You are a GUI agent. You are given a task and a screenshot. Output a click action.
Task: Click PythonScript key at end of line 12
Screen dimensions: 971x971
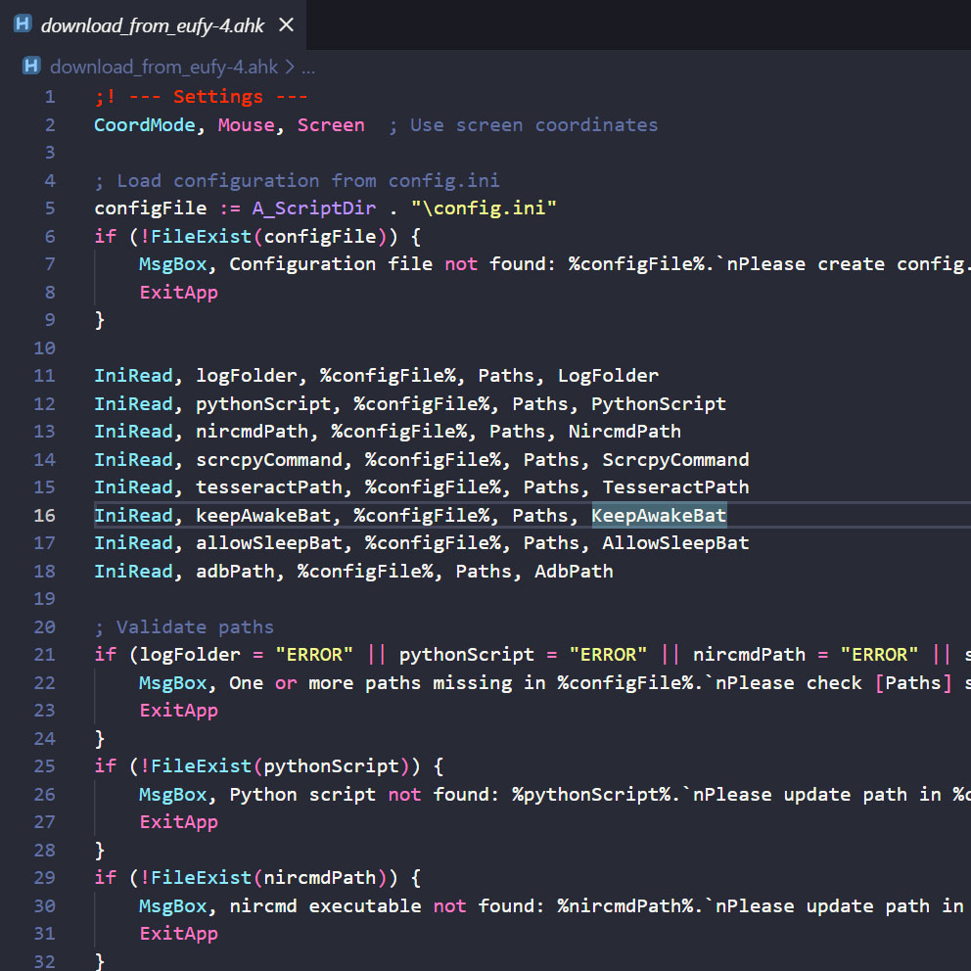click(659, 403)
